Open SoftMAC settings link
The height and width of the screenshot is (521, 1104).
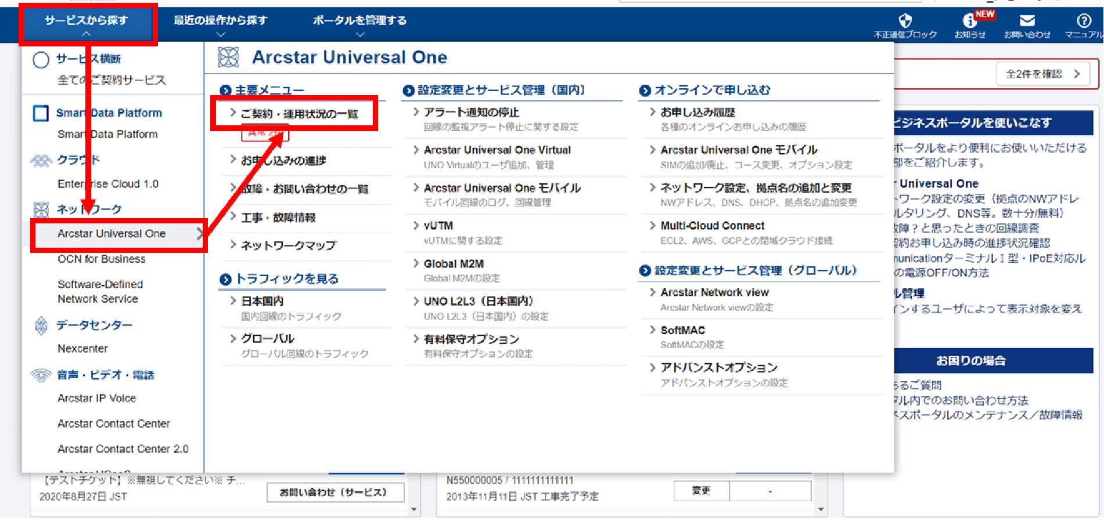click(x=682, y=330)
